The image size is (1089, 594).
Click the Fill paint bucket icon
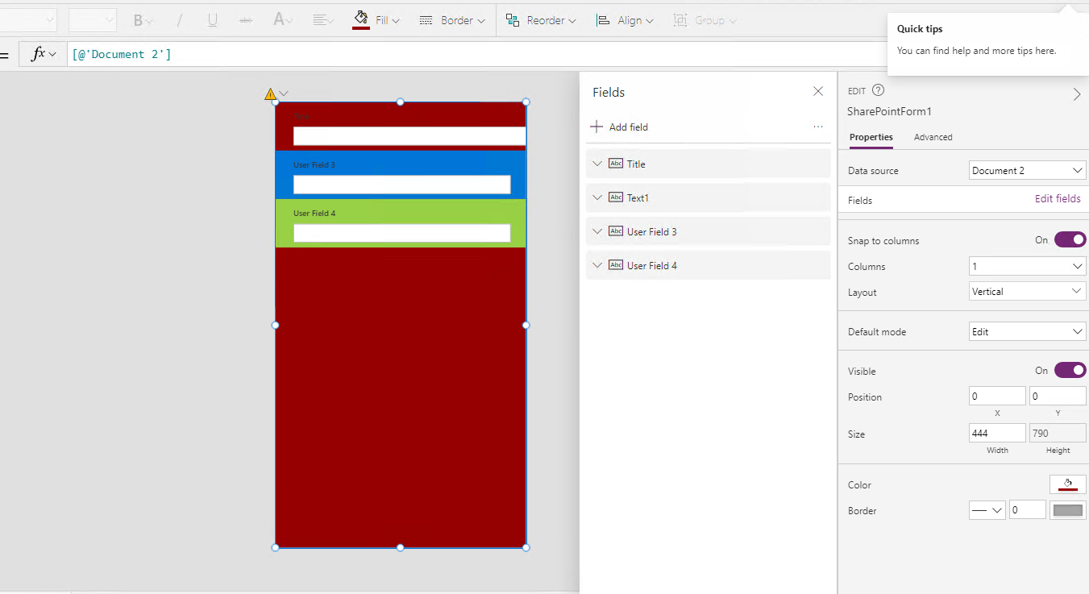click(x=361, y=19)
